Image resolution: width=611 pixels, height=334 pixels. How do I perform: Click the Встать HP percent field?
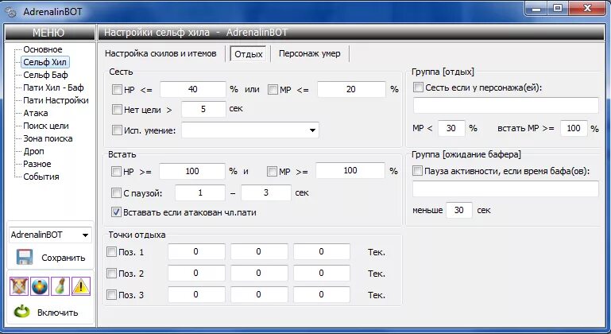point(192,171)
